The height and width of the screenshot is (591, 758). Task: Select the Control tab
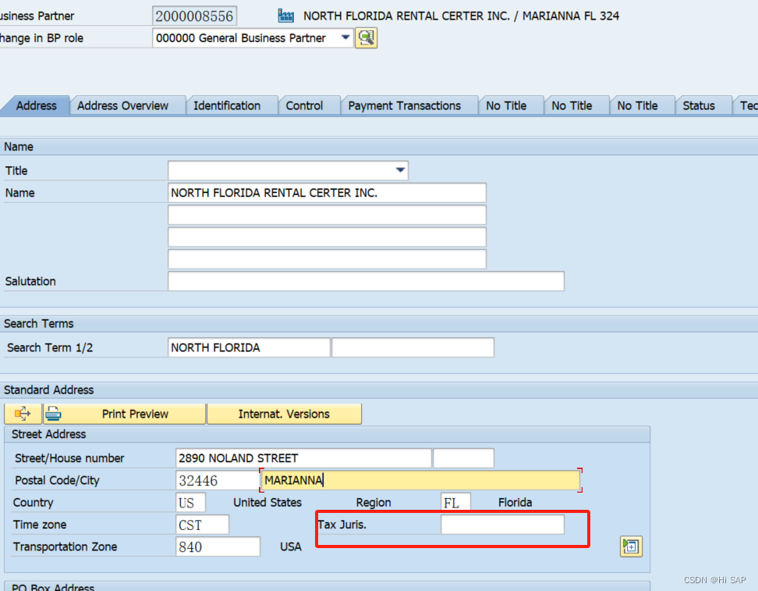[304, 105]
